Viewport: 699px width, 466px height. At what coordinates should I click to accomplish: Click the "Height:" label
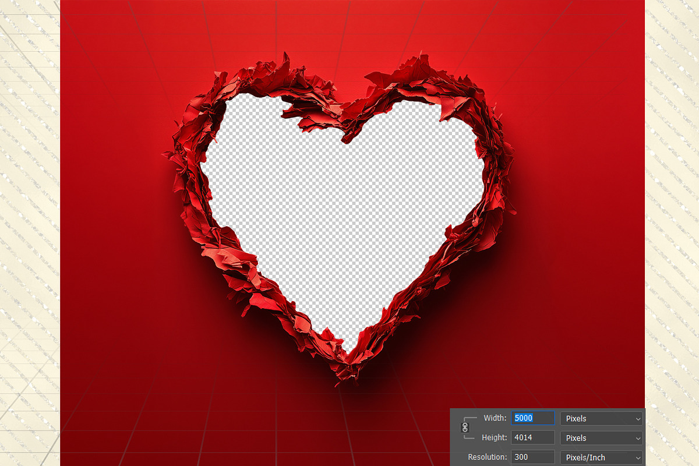[x=495, y=437]
